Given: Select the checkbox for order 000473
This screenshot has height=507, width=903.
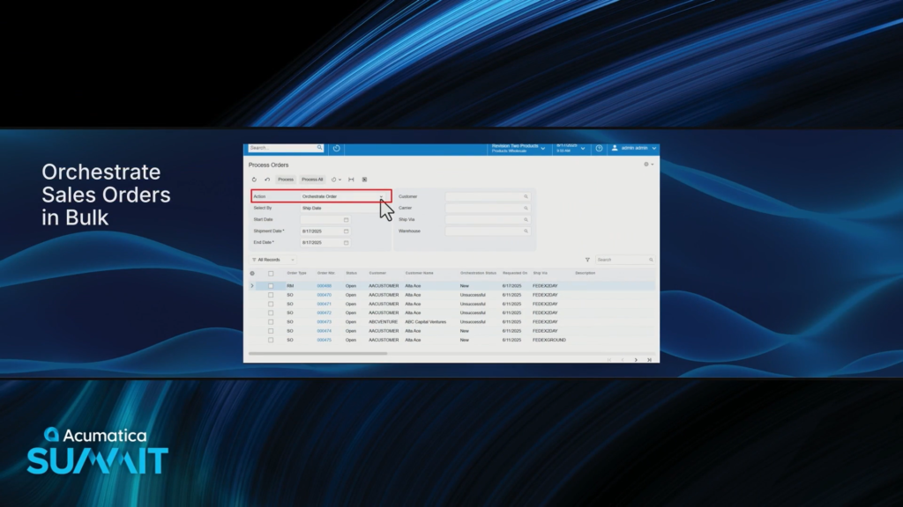Looking at the screenshot, I should (271, 322).
